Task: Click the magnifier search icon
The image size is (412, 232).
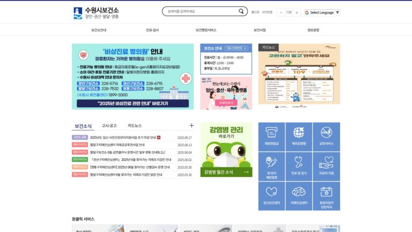Action: click(x=241, y=11)
